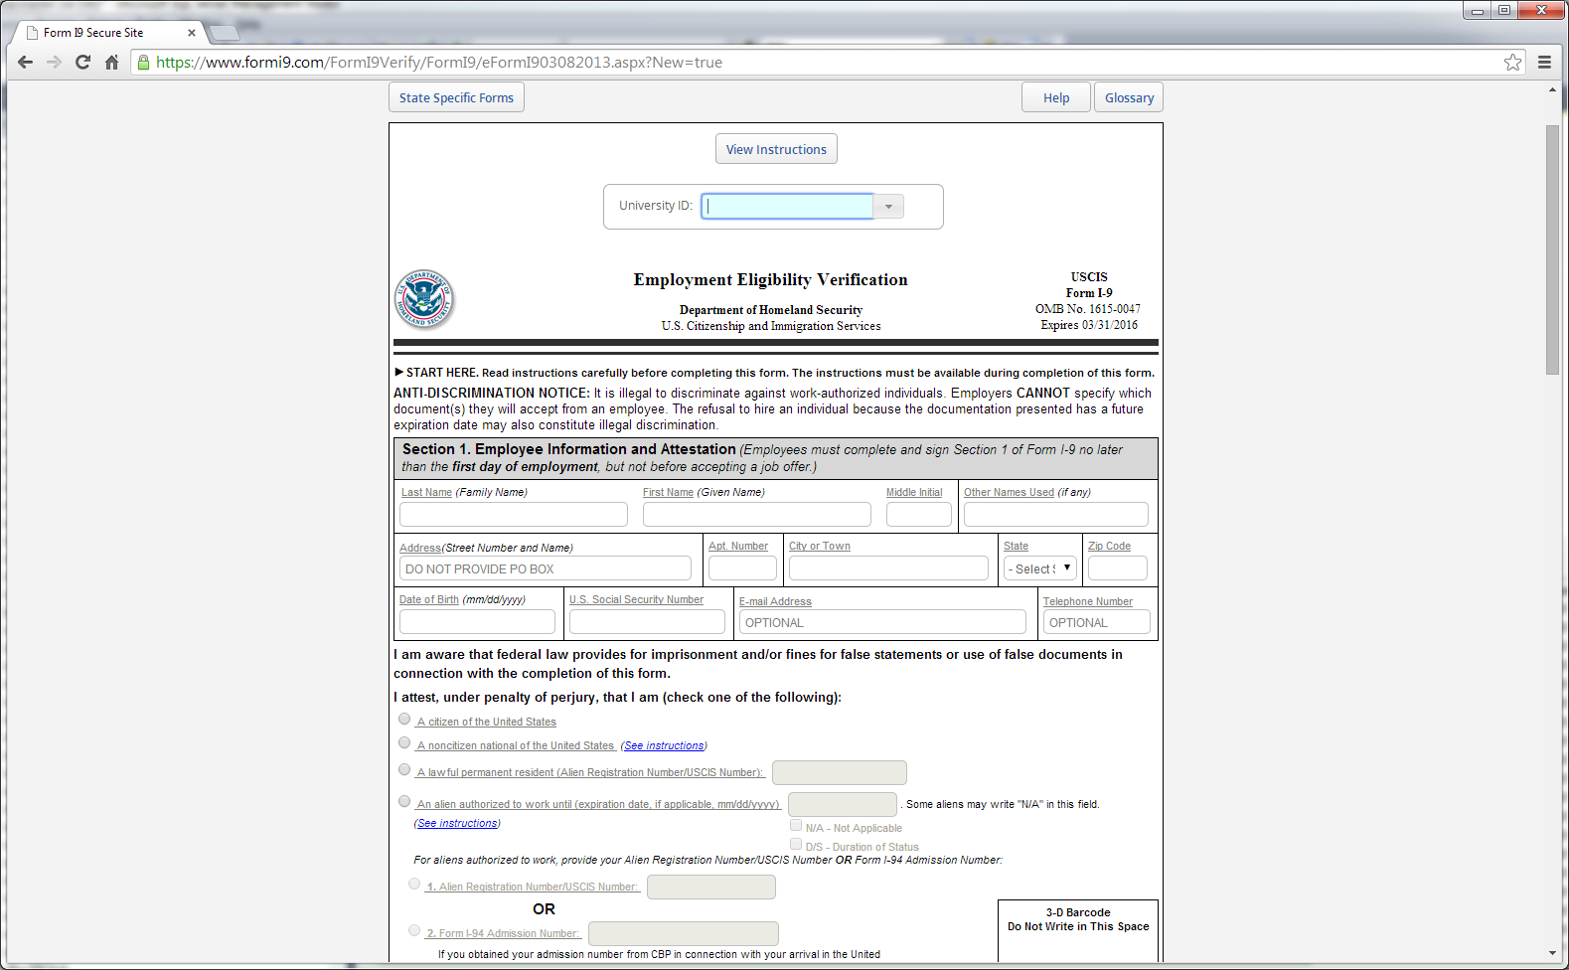Check the D/S - Duration of Status box
Viewport: 1569px width, 970px height.
pyautogui.click(x=796, y=844)
